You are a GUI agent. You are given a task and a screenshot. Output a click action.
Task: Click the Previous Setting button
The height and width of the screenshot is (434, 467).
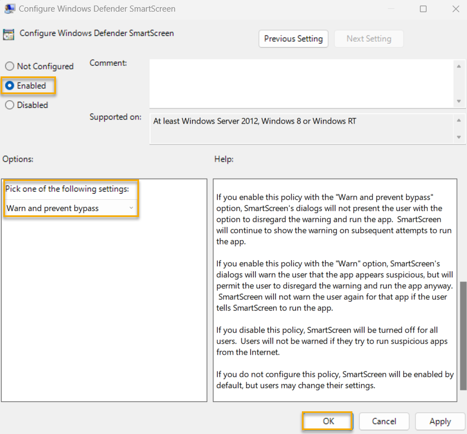tap(293, 39)
